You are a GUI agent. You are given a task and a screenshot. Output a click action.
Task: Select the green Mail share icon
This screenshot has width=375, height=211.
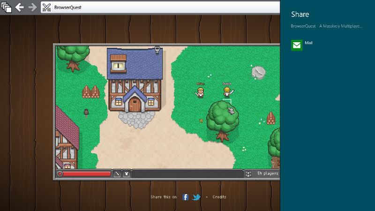[x=297, y=45]
